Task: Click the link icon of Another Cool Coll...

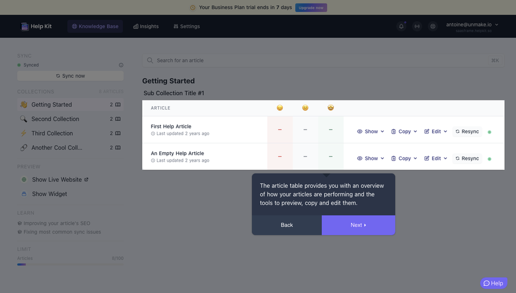Action: (x=23, y=148)
